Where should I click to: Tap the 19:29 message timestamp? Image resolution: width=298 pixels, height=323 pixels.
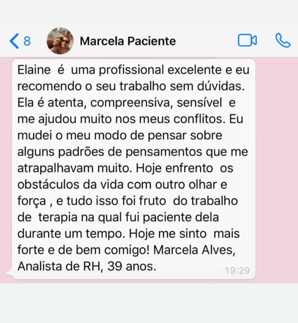pyautogui.click(x=237, y=271)
